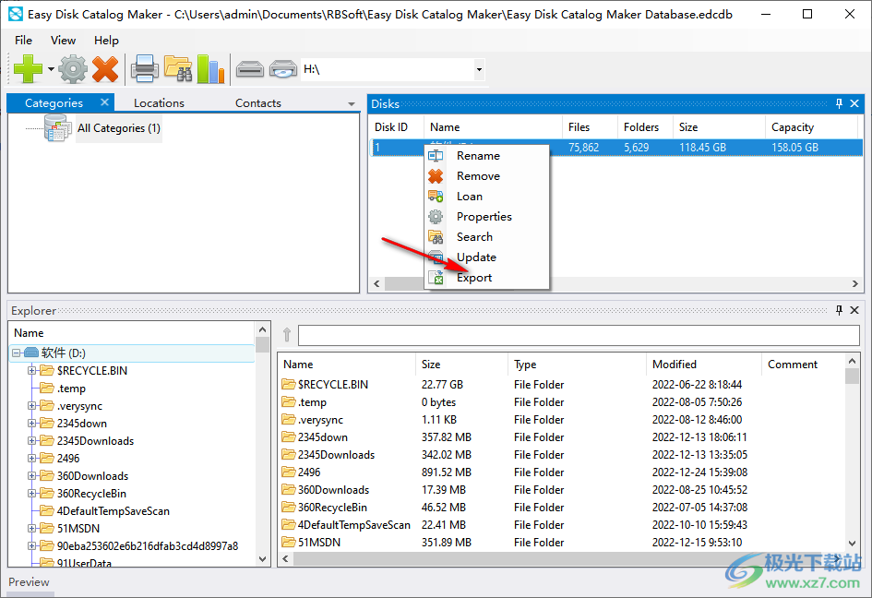Screen dimensions: 872x598
Task: Focus the Explorer path input field
Action: 579,335
